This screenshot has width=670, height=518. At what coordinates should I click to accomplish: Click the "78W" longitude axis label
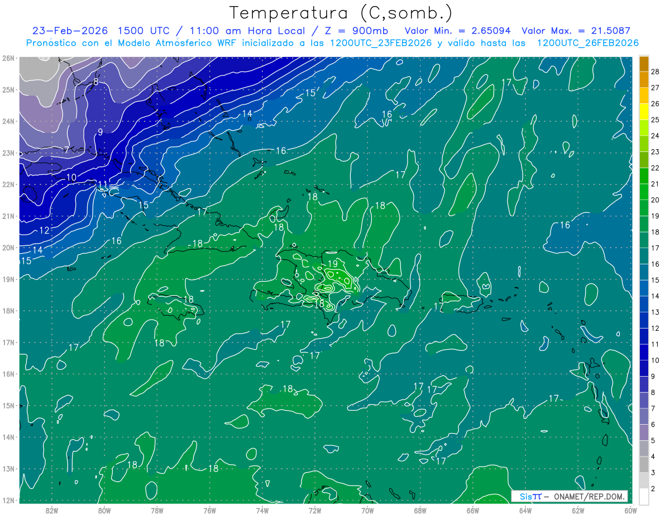point(157,510)
